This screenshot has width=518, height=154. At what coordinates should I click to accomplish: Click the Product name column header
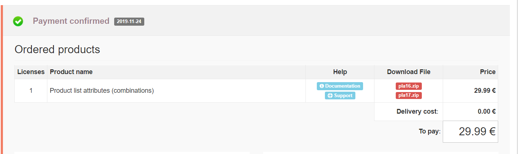pos(71,72)
